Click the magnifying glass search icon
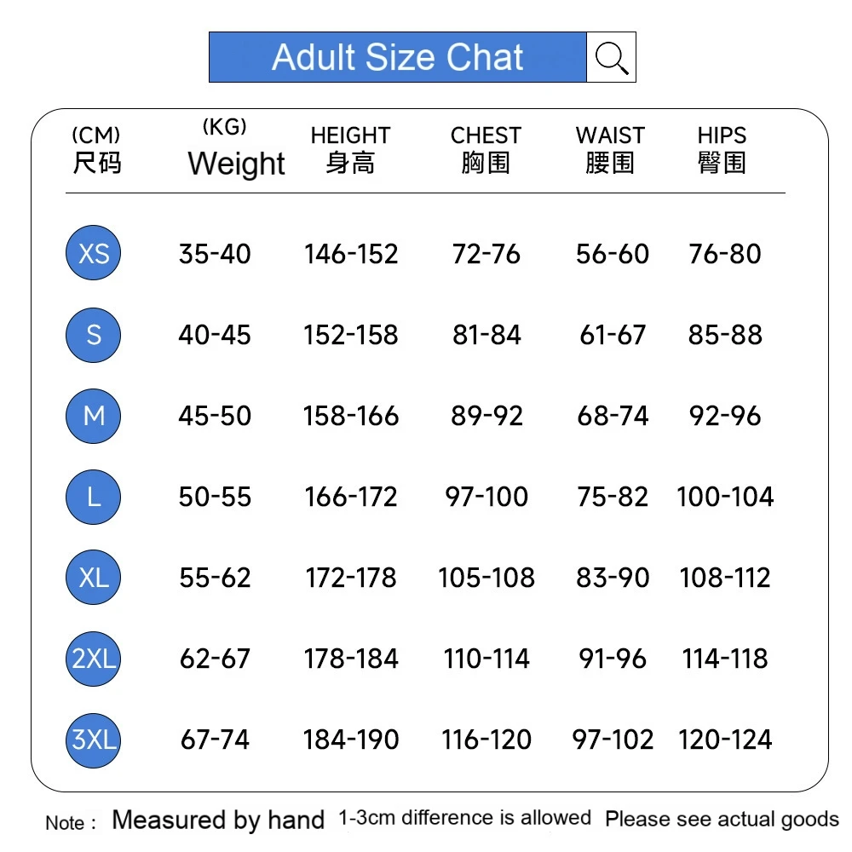Viewport: 852px width, 852px height. click(x=611, y=57)
